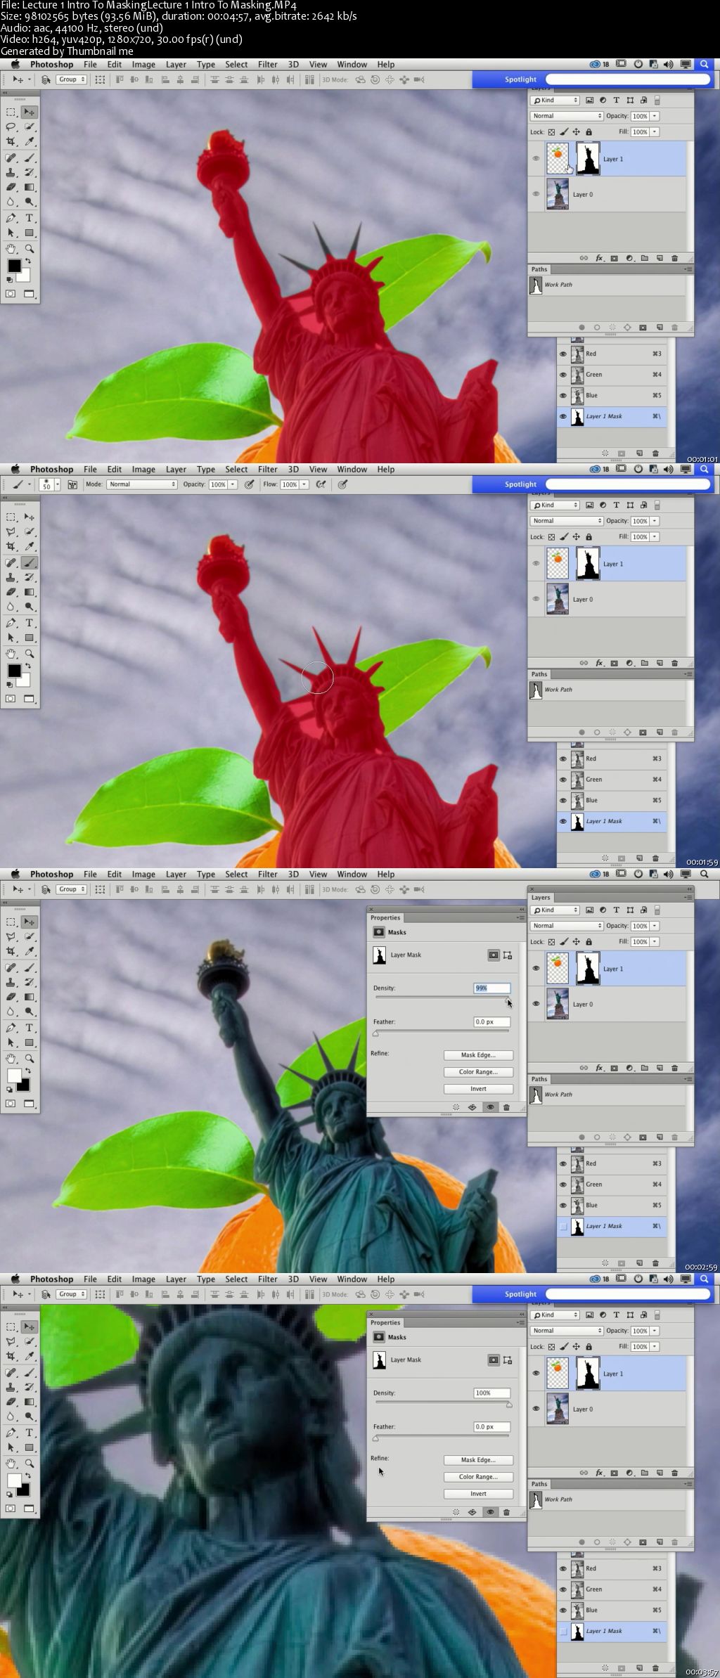Load selection from mask in Density 99% Properties panel
The width and height of the screenshot is (720, 1678).
[456, 1107]
